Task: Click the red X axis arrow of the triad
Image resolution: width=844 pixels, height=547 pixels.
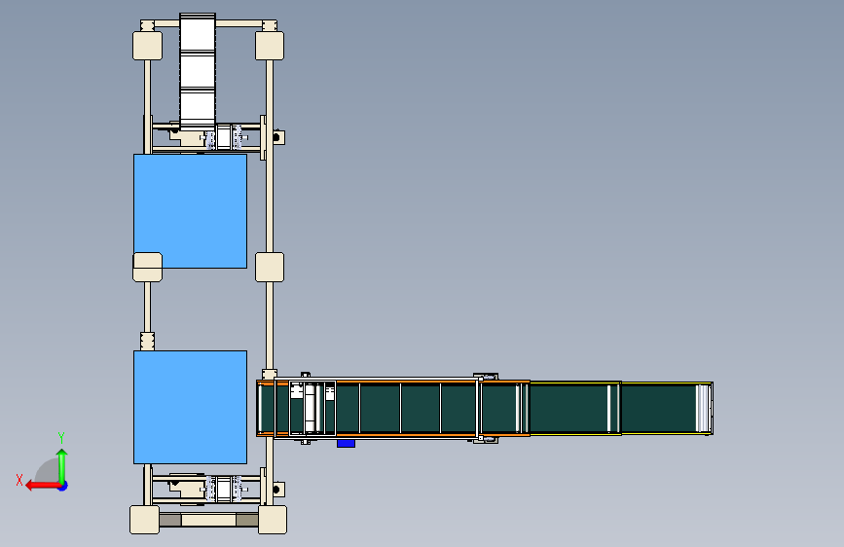Action: 42,486
